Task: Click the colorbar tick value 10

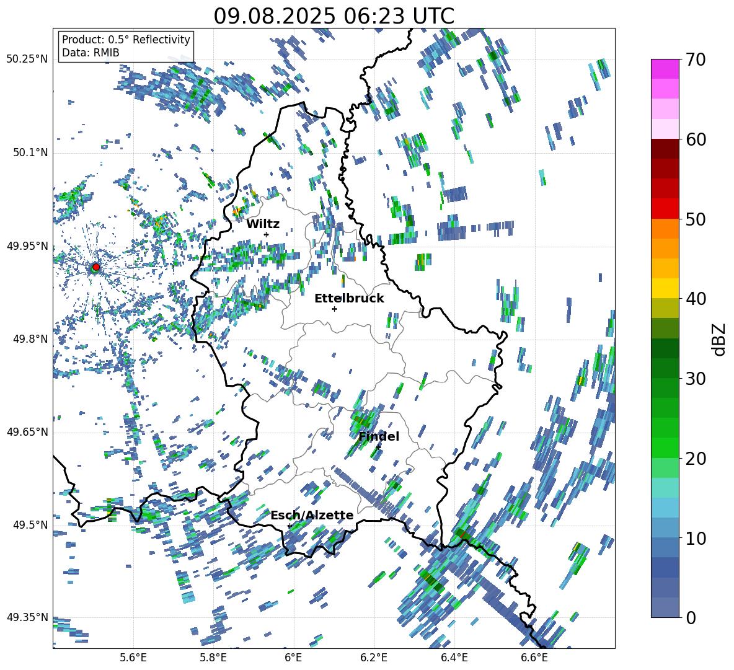Action: pyautogui.click(x=695, y=538)
